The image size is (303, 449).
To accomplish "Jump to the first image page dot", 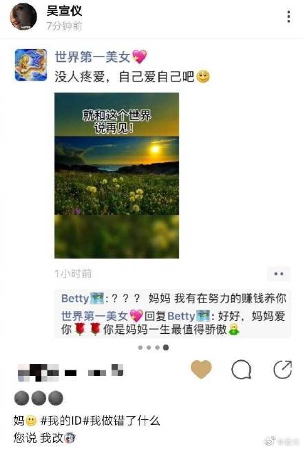I will pos(140,348).
